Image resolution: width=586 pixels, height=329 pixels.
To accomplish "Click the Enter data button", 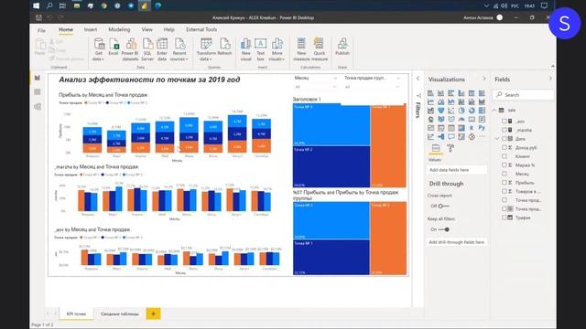I will 162,49.
